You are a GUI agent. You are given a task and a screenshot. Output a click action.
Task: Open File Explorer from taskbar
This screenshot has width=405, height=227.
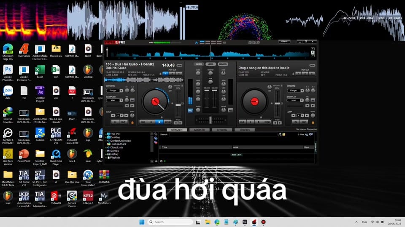[208, 222]
